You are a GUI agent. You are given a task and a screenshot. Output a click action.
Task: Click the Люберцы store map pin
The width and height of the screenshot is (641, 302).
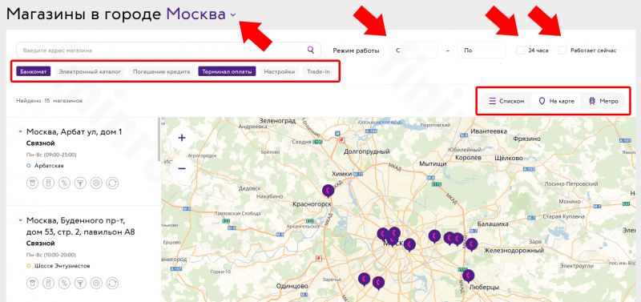point(469,276)
